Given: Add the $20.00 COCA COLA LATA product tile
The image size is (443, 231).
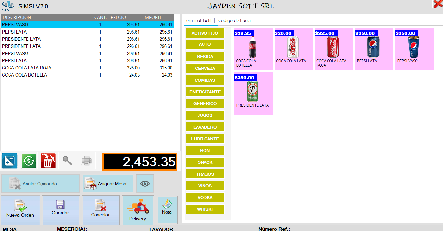Looking at the screenshot, I should 293,49.
